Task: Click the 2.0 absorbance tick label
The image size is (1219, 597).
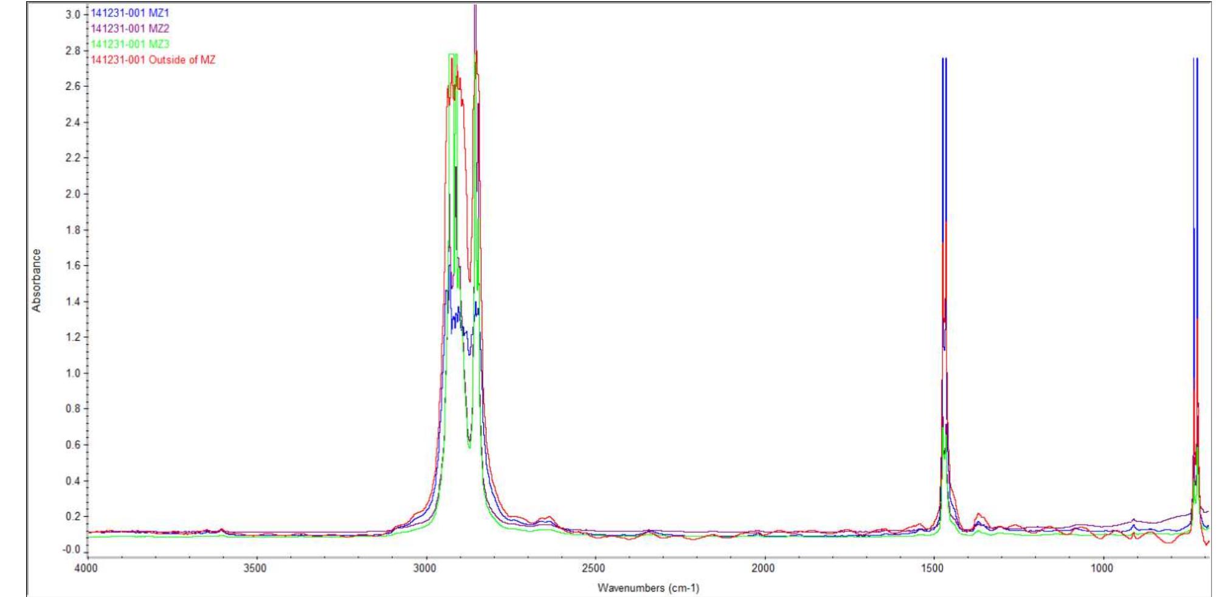Action: pyautogui.click(x=73, y=194)
